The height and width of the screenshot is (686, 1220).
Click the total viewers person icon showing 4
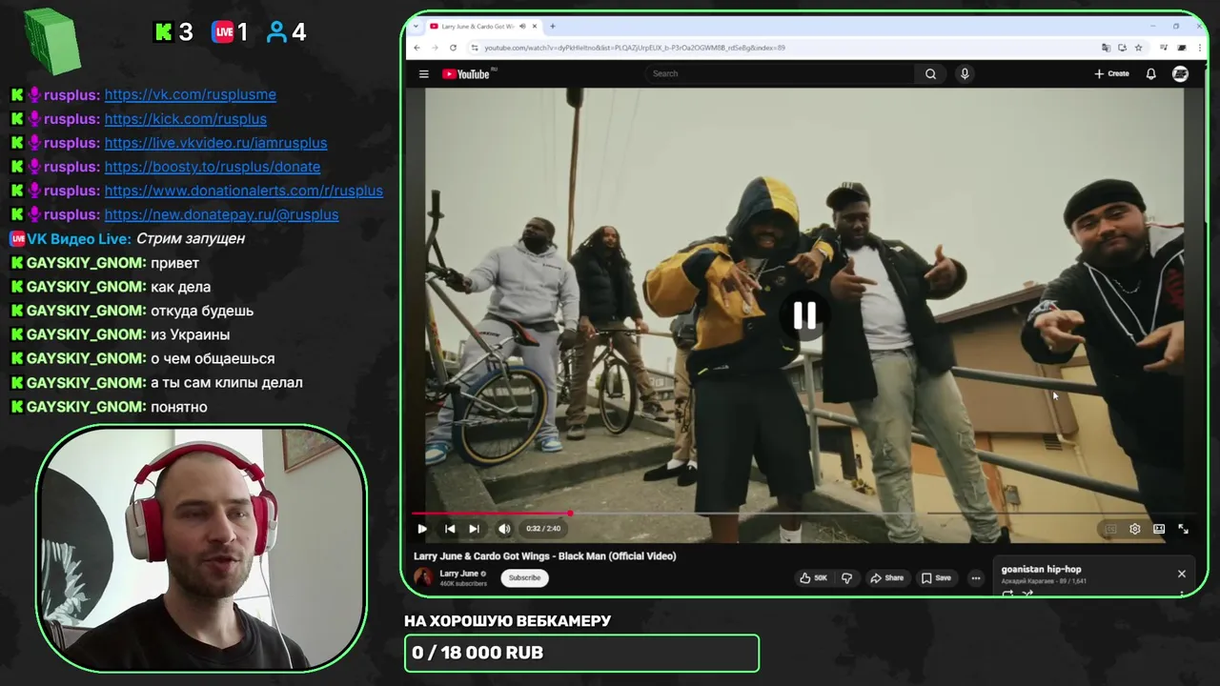click(286, 32)
